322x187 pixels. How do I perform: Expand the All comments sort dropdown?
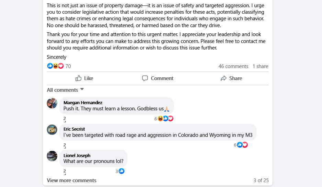(x=65, y=90)
